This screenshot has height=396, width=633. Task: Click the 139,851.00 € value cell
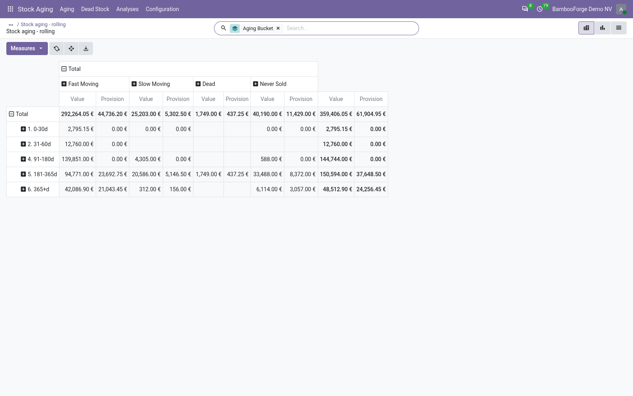[x=78, y=159]
